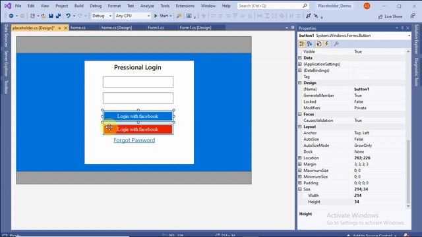The width and height of the screenshot is (422, 237).
Task: Open the File menu
Action: tap(18, 6)
